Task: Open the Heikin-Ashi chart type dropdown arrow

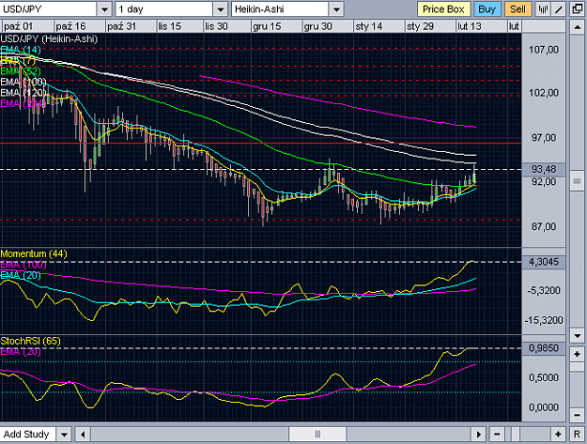Action: click(x=336, y=9)
